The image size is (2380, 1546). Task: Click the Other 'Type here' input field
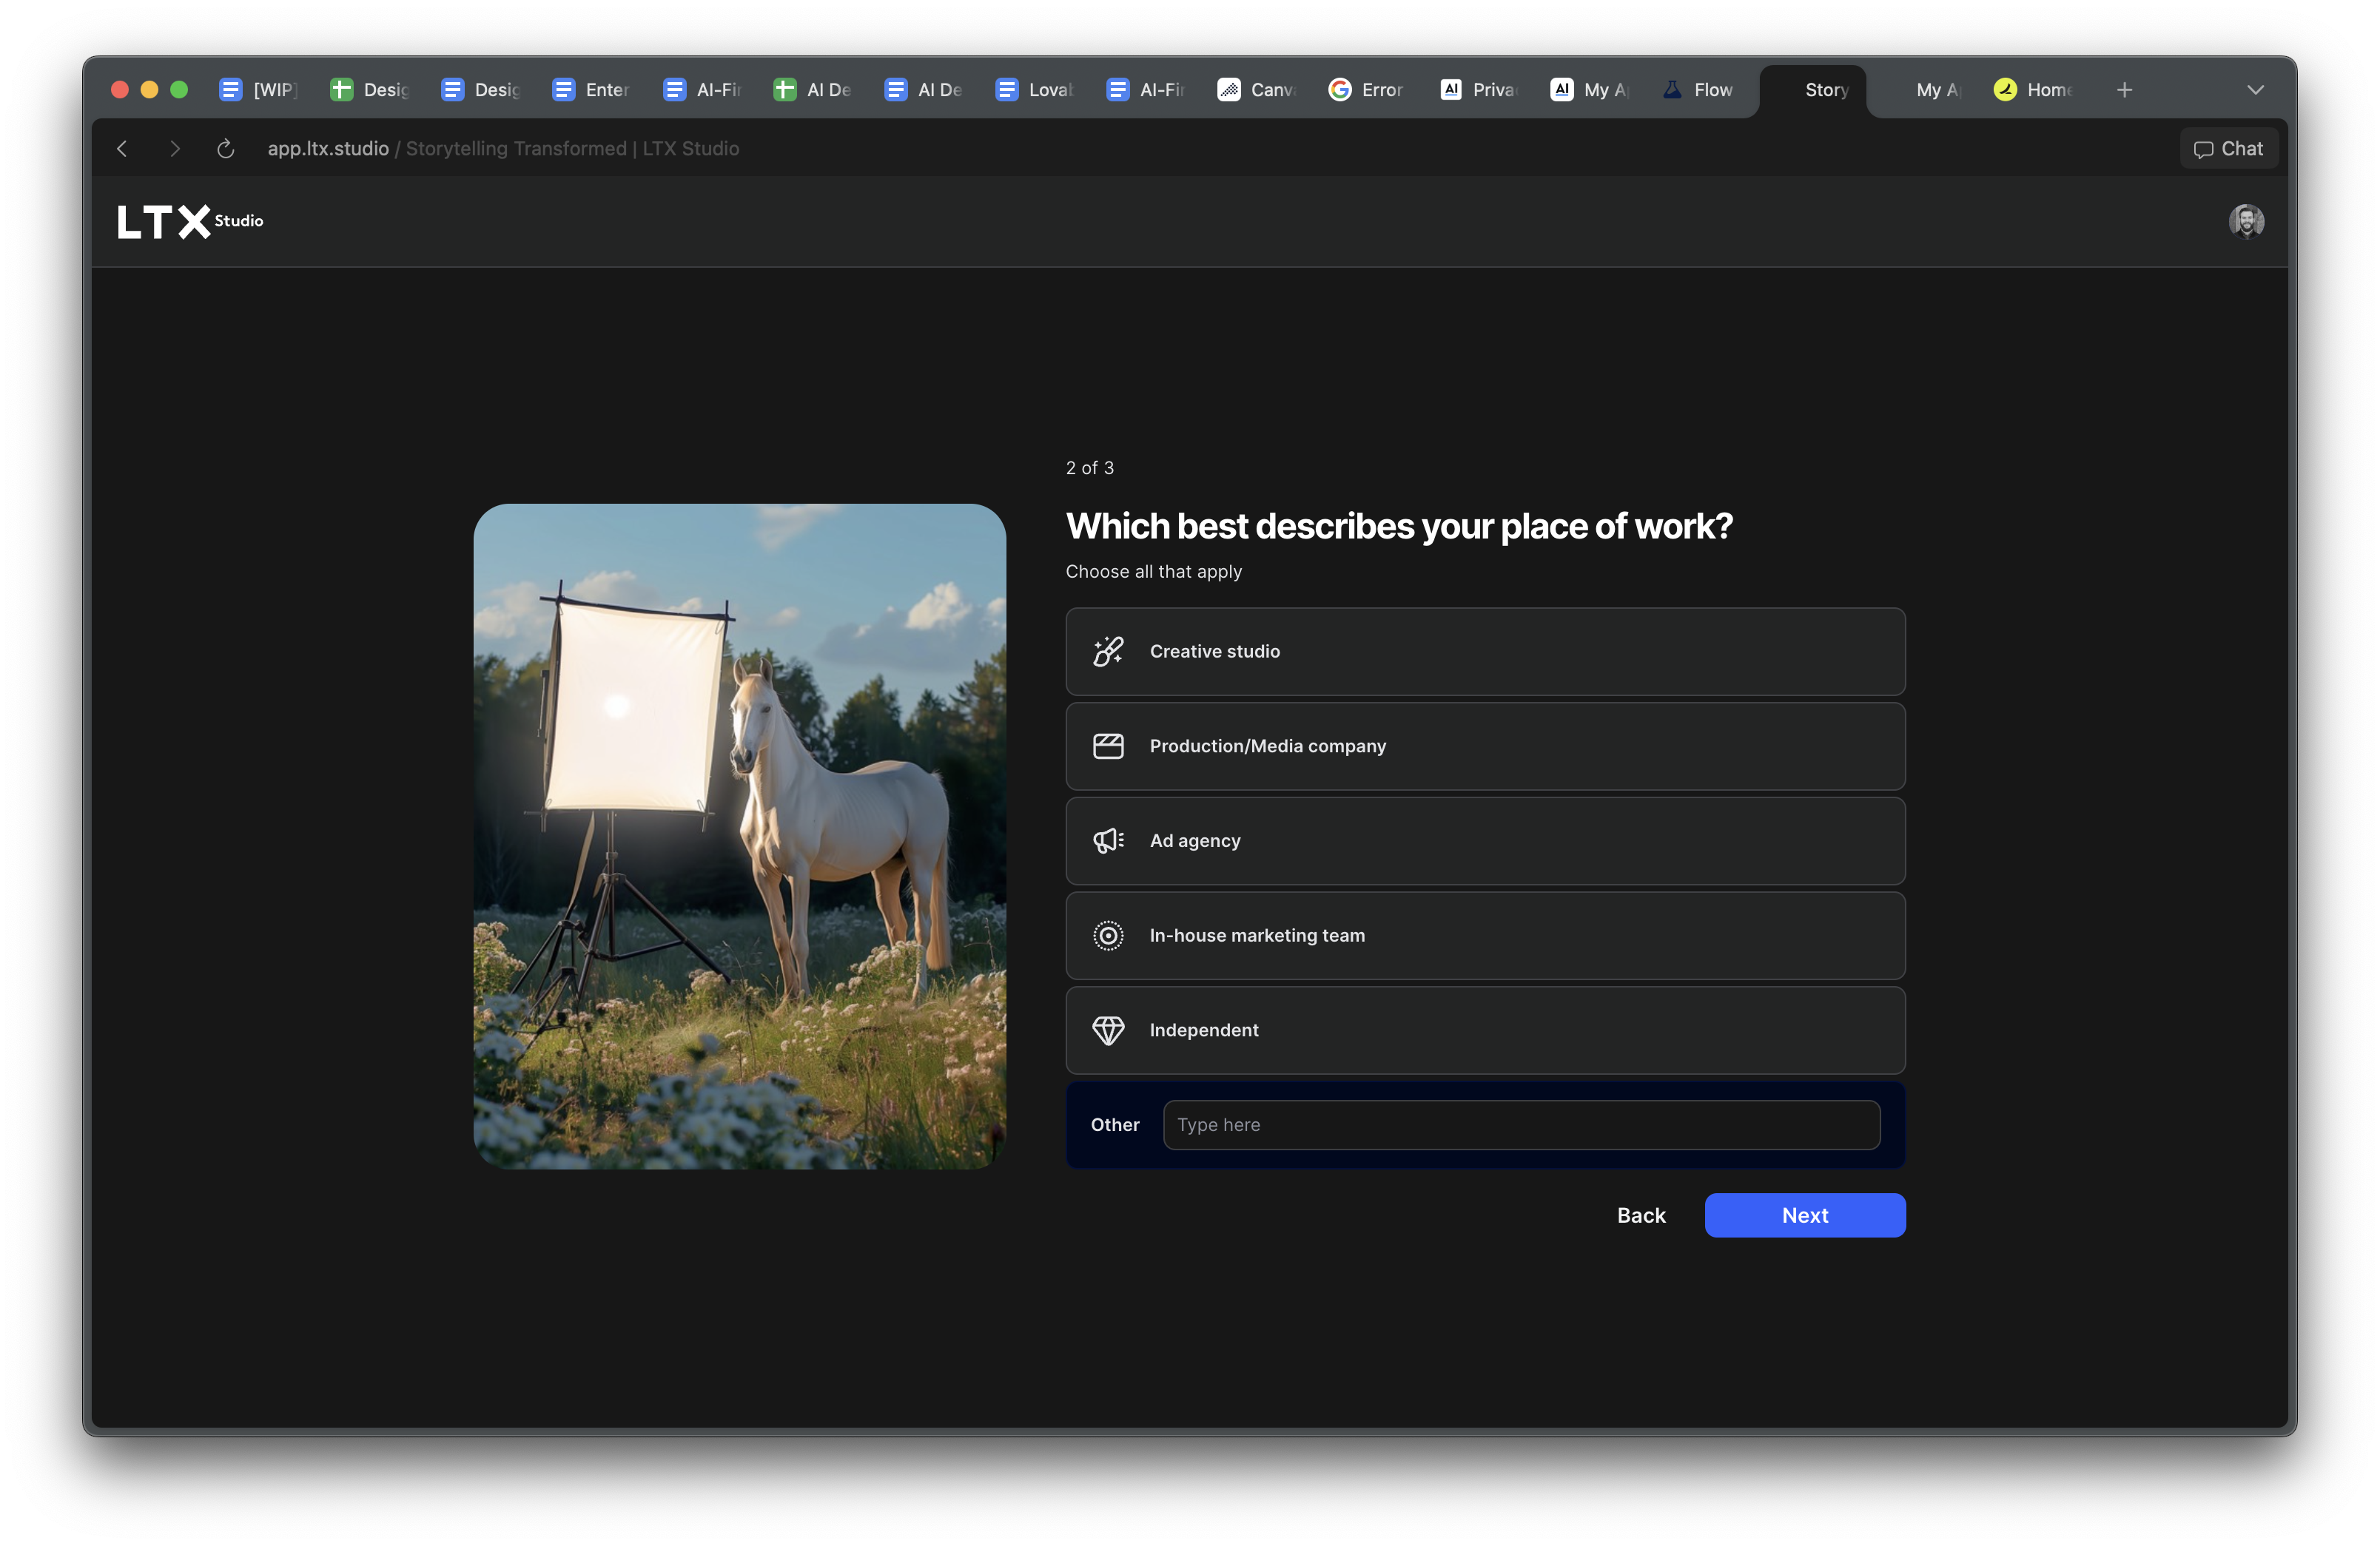coord(1520,1125)
